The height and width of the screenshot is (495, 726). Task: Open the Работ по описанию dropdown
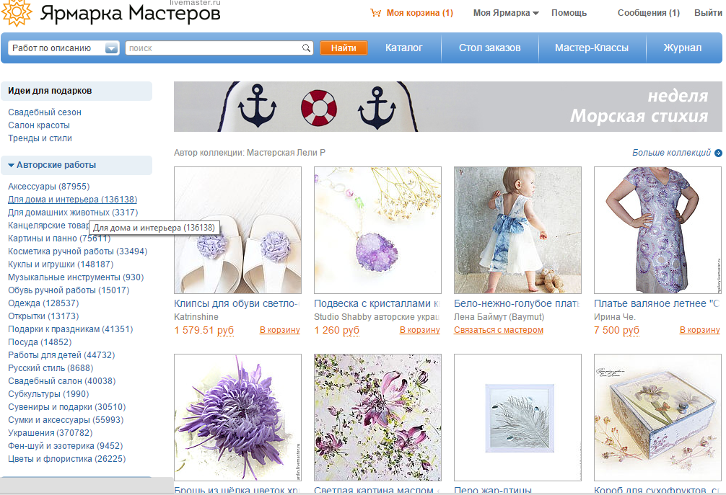pos(111,48)
